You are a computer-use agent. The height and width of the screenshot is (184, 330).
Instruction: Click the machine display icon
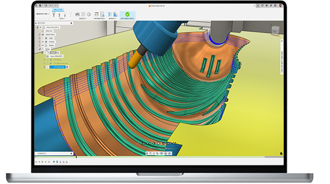tap(77, 14)
